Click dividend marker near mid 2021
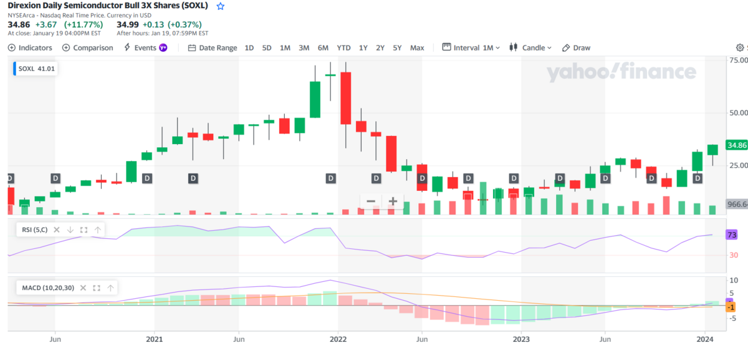 click(193, 178)
